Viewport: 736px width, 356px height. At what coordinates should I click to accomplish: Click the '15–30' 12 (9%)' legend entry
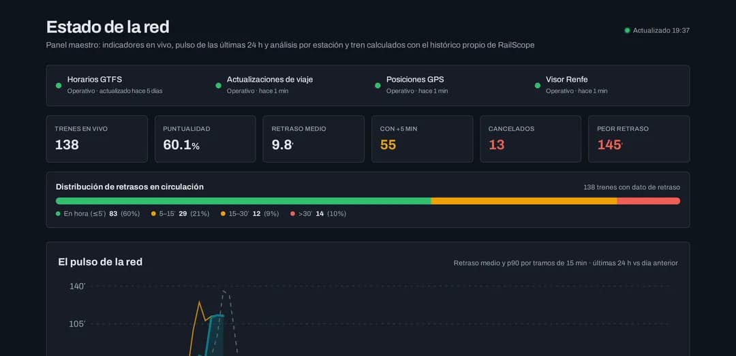pos(249,214)
